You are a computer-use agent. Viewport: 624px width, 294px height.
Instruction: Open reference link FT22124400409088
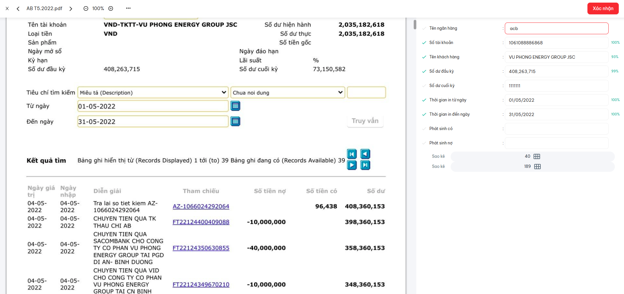[x=201, y=222]
